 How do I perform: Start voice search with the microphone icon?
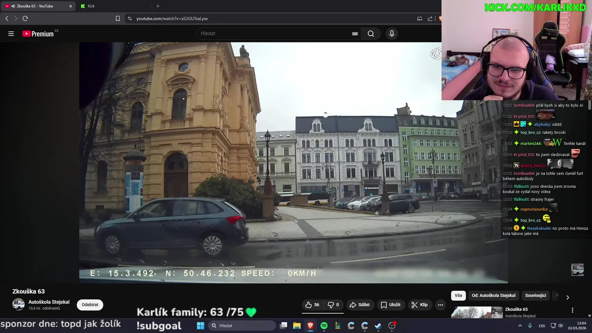tap(392, 34)
